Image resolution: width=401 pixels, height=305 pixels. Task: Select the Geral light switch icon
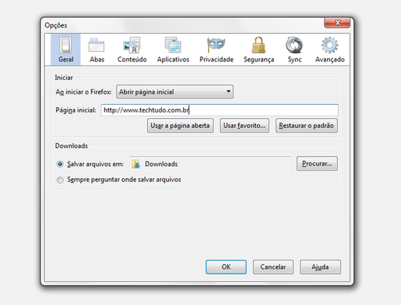click(x=66, y=45)
